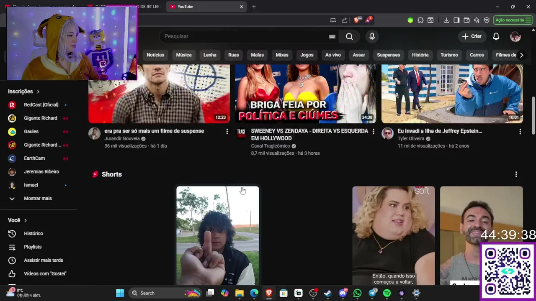Viewport: 536px width, 301px height.
Task: Open the Histórico clock icon in the sidebar
Action: pyautogui.click(x=12, y=233)
